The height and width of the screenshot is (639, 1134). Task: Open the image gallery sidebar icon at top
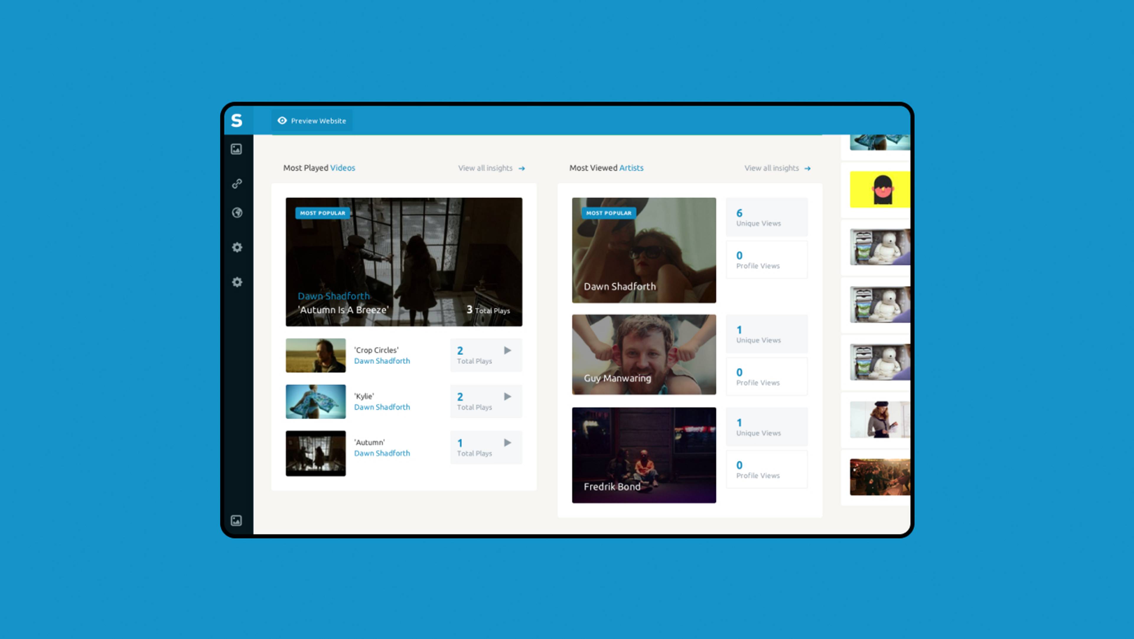tap(236, 149)
